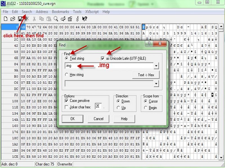This screenshot has width=225, height=168.
Task: Enable the Joker char hex checkbox
Action: (66, 107)
